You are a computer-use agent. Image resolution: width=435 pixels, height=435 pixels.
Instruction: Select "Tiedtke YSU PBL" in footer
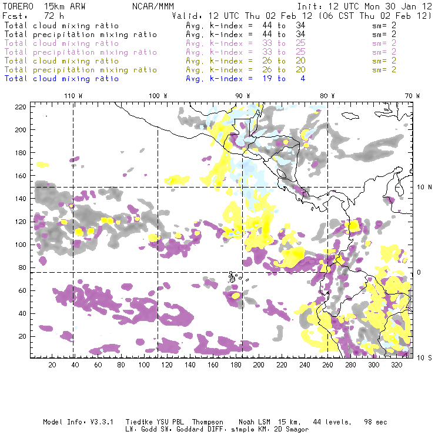[x=155, y=422]
